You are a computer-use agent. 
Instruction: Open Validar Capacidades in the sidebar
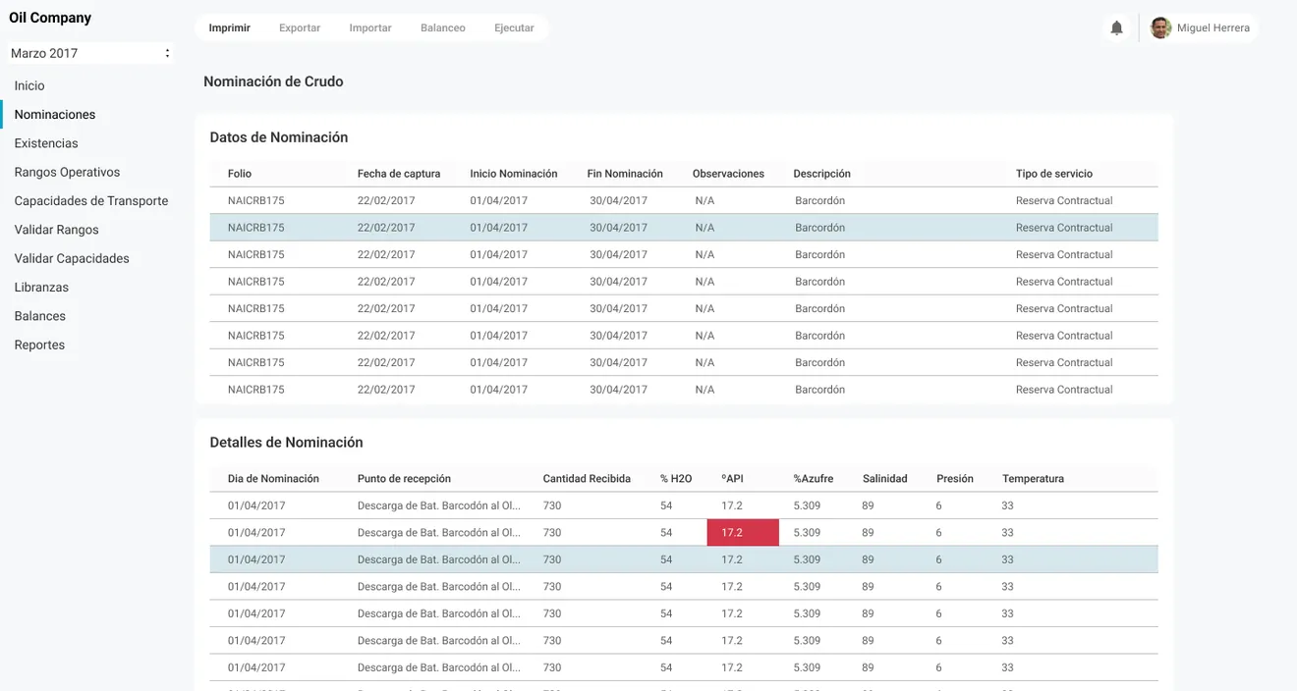72,258
